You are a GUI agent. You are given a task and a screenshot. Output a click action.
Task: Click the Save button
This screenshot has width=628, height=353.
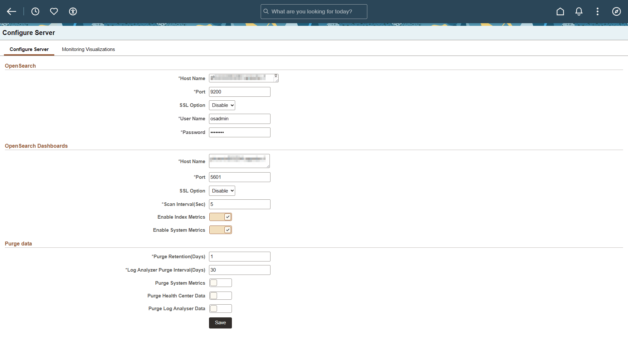[220, 323]
